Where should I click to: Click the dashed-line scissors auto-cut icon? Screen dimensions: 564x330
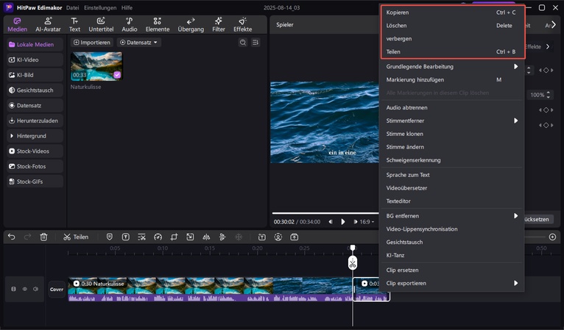click(141, 237)
